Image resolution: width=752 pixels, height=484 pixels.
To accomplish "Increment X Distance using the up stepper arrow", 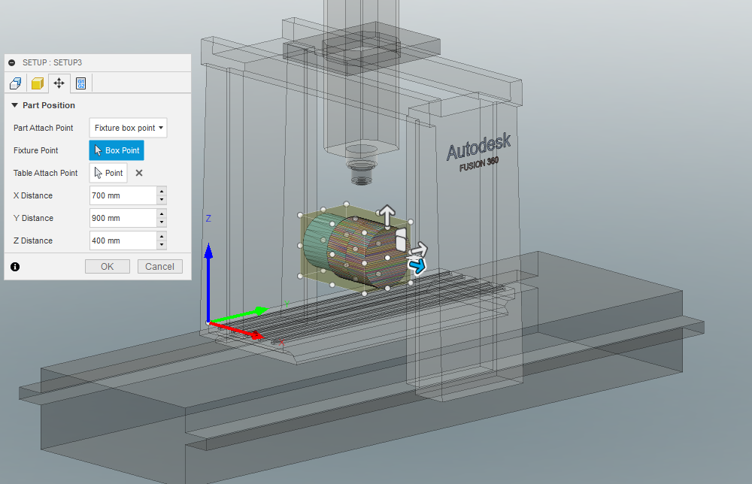I will [x=161, y=192].
